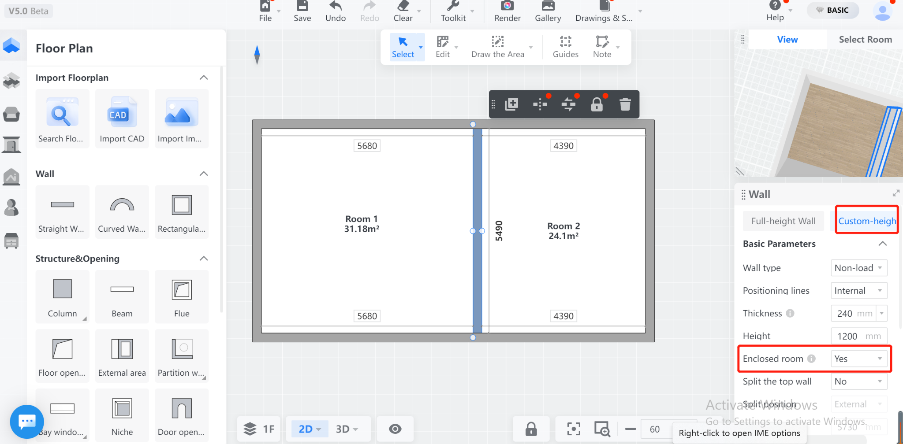The image size is (903, 444).
Task: Select the Straight Wall tool
Action: [62, 212]
